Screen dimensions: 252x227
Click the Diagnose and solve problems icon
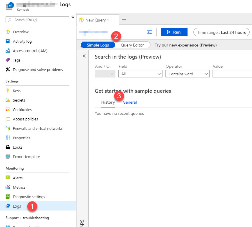[8, 69]
